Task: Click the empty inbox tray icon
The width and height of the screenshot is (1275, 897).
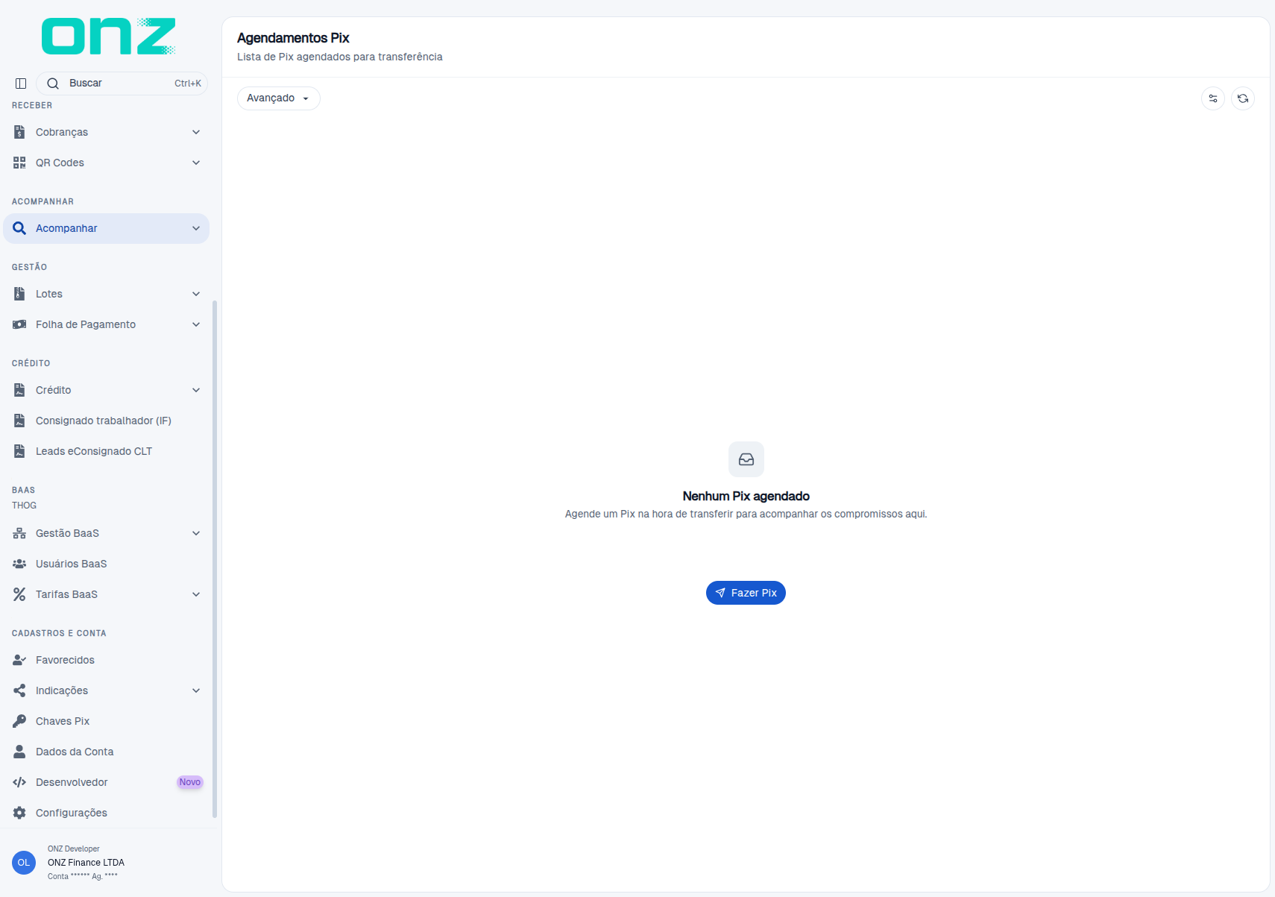Action: coord(746,459)
